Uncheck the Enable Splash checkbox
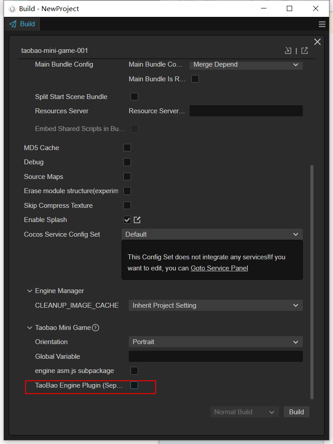Viewport: 333px width, 444px height. point(127,220)
